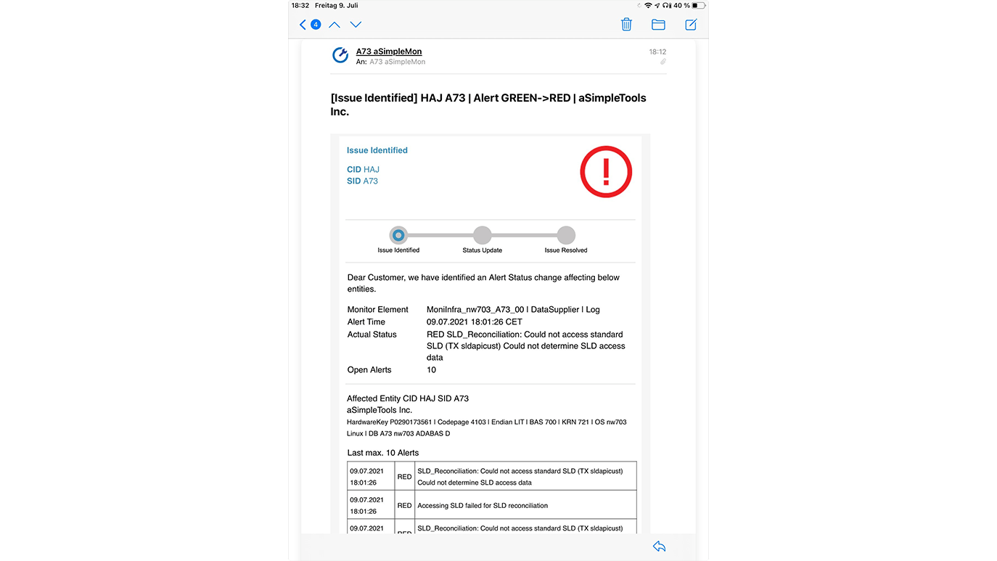Viewport: 997px width, 561px height.
Task: Tap the Open Alerts value 10
Action: (x=431, y=369)
